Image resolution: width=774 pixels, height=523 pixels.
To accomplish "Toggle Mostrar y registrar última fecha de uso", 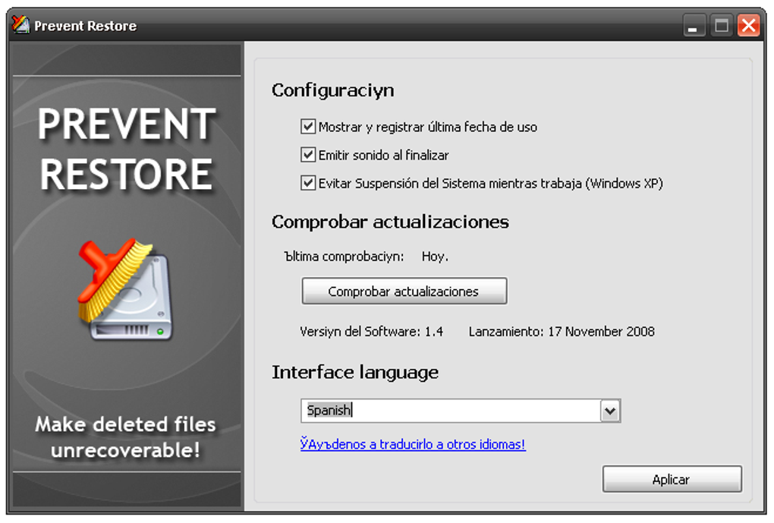I will (x=308, y=127).
